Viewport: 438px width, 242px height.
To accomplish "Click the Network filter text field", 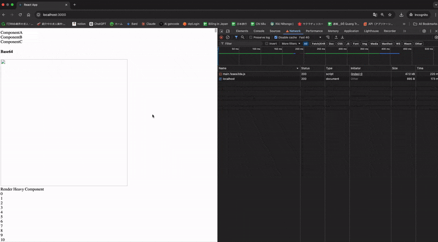I will pos(242,44).
